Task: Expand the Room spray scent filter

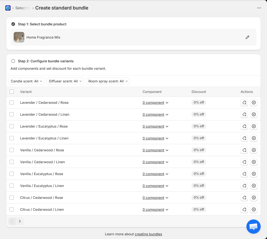Action: (x=108, y=81)
